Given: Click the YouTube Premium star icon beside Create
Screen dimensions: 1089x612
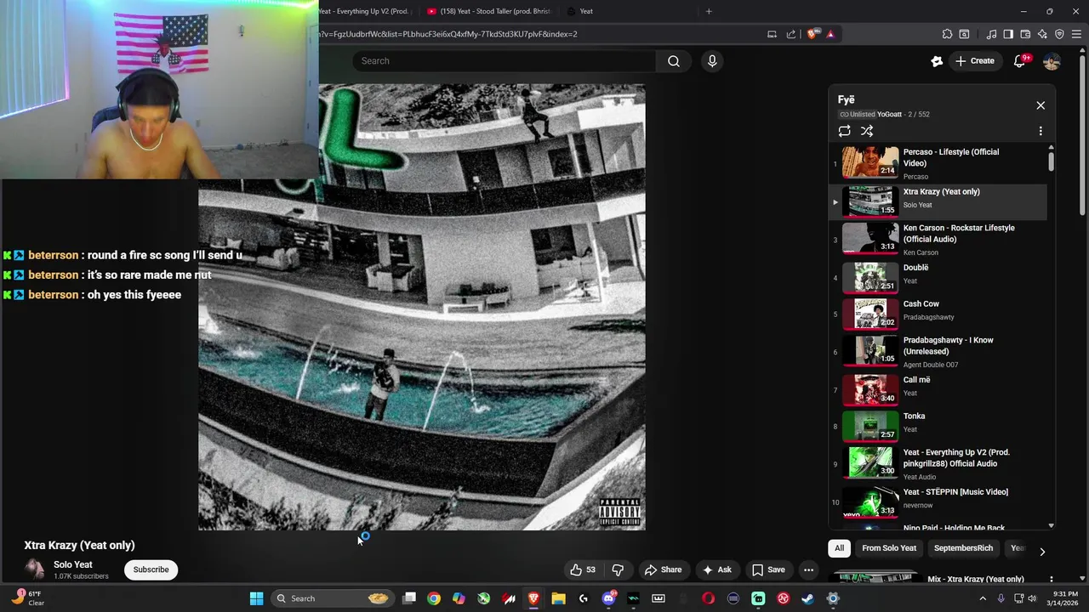Looking at the screenshot, I should 937,61.
